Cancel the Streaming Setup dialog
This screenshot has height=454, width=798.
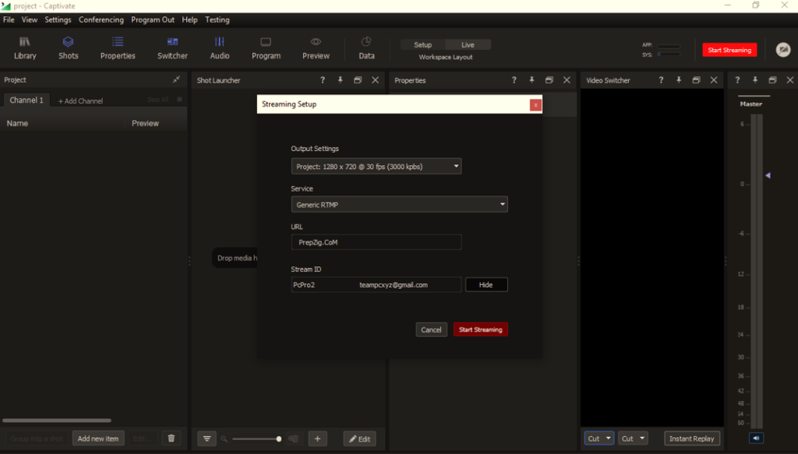(431, 329)
